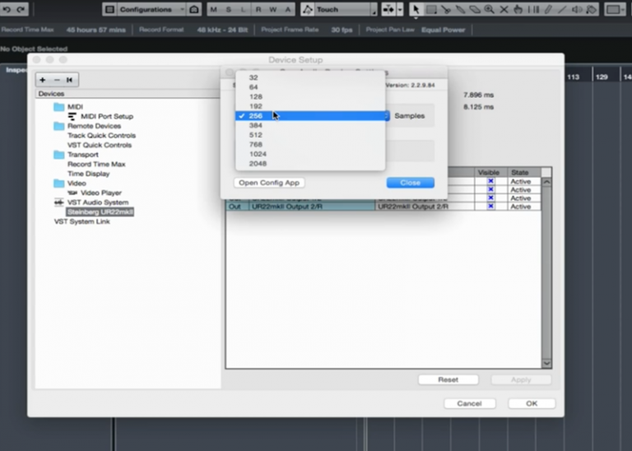The width and height of the screenshot is (632, 451).
Task: Toggle the Mute (M) state button
Action: pos(214,10)
